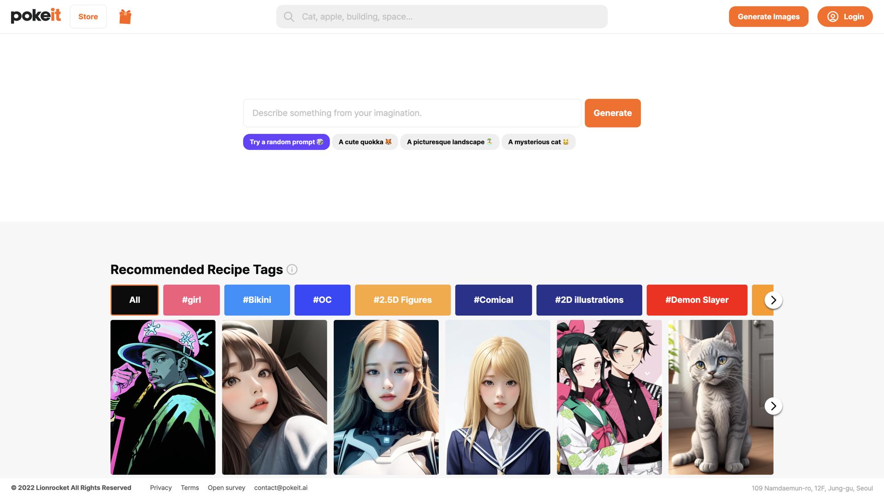Click Generate Images in the header
This screenshot has height=497, width=884.
point(768,17)
